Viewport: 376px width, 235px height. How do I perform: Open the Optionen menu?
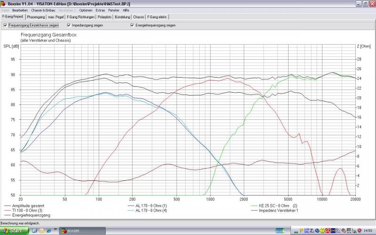86,10
